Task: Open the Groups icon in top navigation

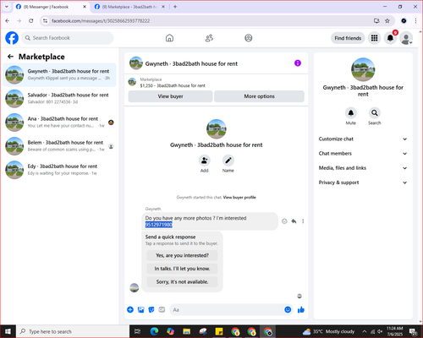Action: click(249, 38)
